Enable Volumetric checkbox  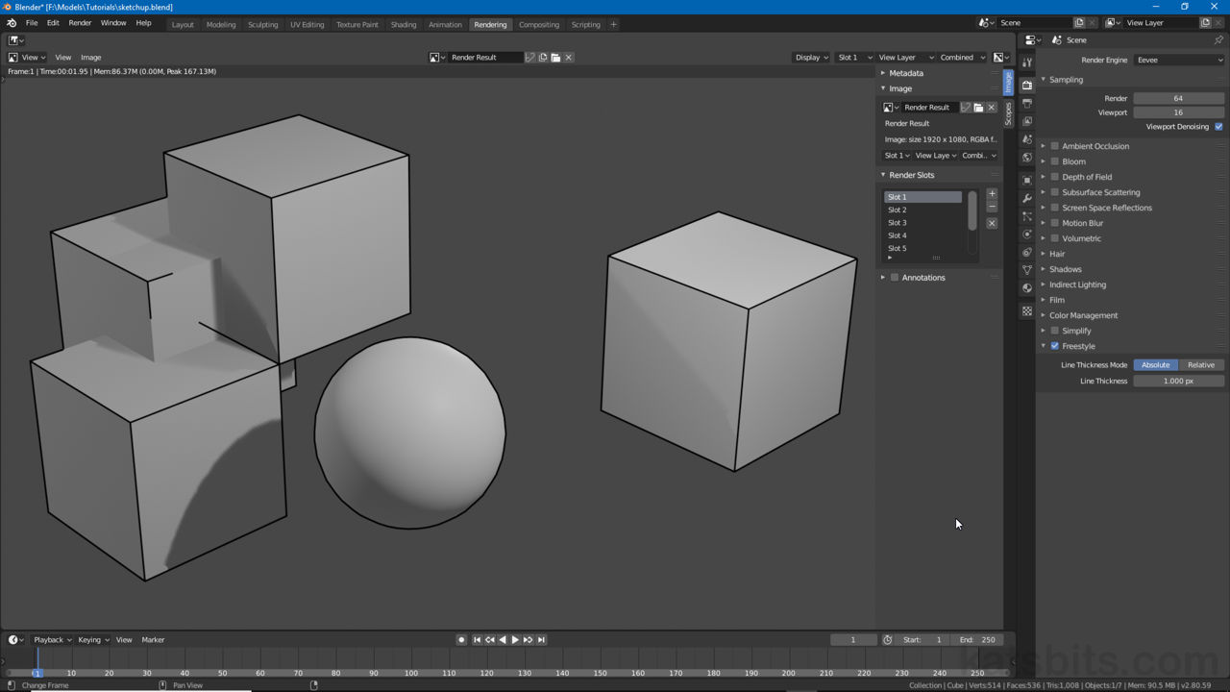pyautogui.click(x=1054, y=238)
